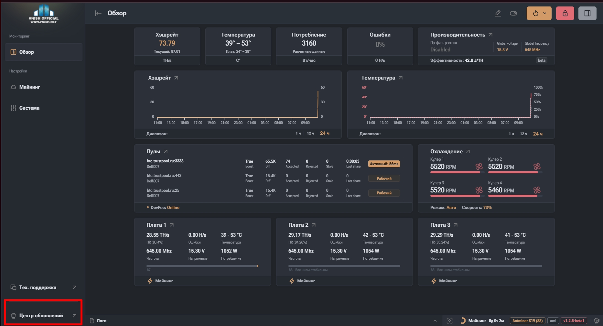Click the Antminer S19 (88) model badge
The height and width of the screenshot is (326, 603).
528,321
